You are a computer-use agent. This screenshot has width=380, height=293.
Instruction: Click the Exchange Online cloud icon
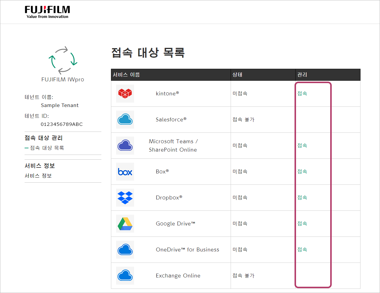click(x=125, y=276)
